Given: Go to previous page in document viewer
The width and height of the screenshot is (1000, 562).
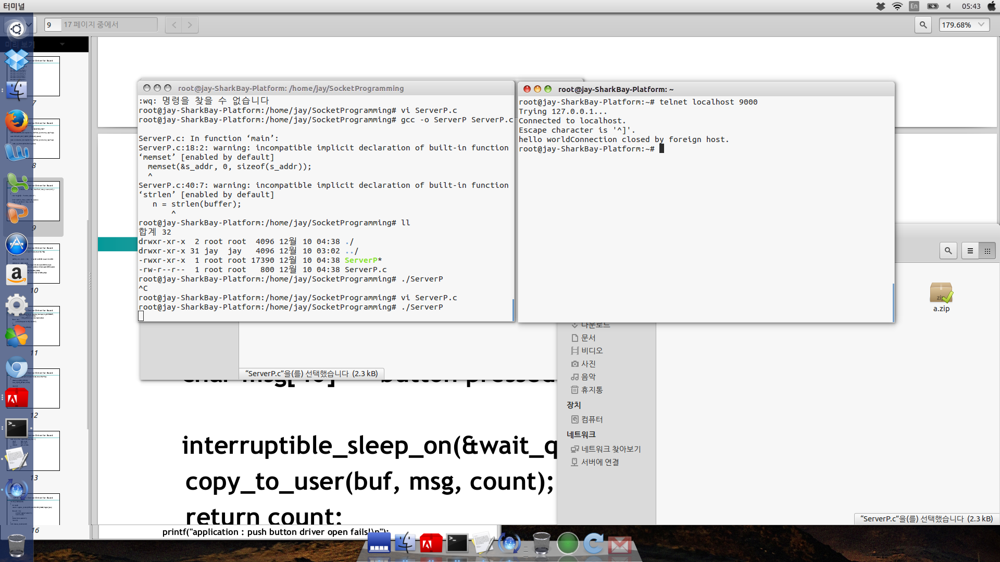Looking at the screenshot, I should tap(174, 24).
